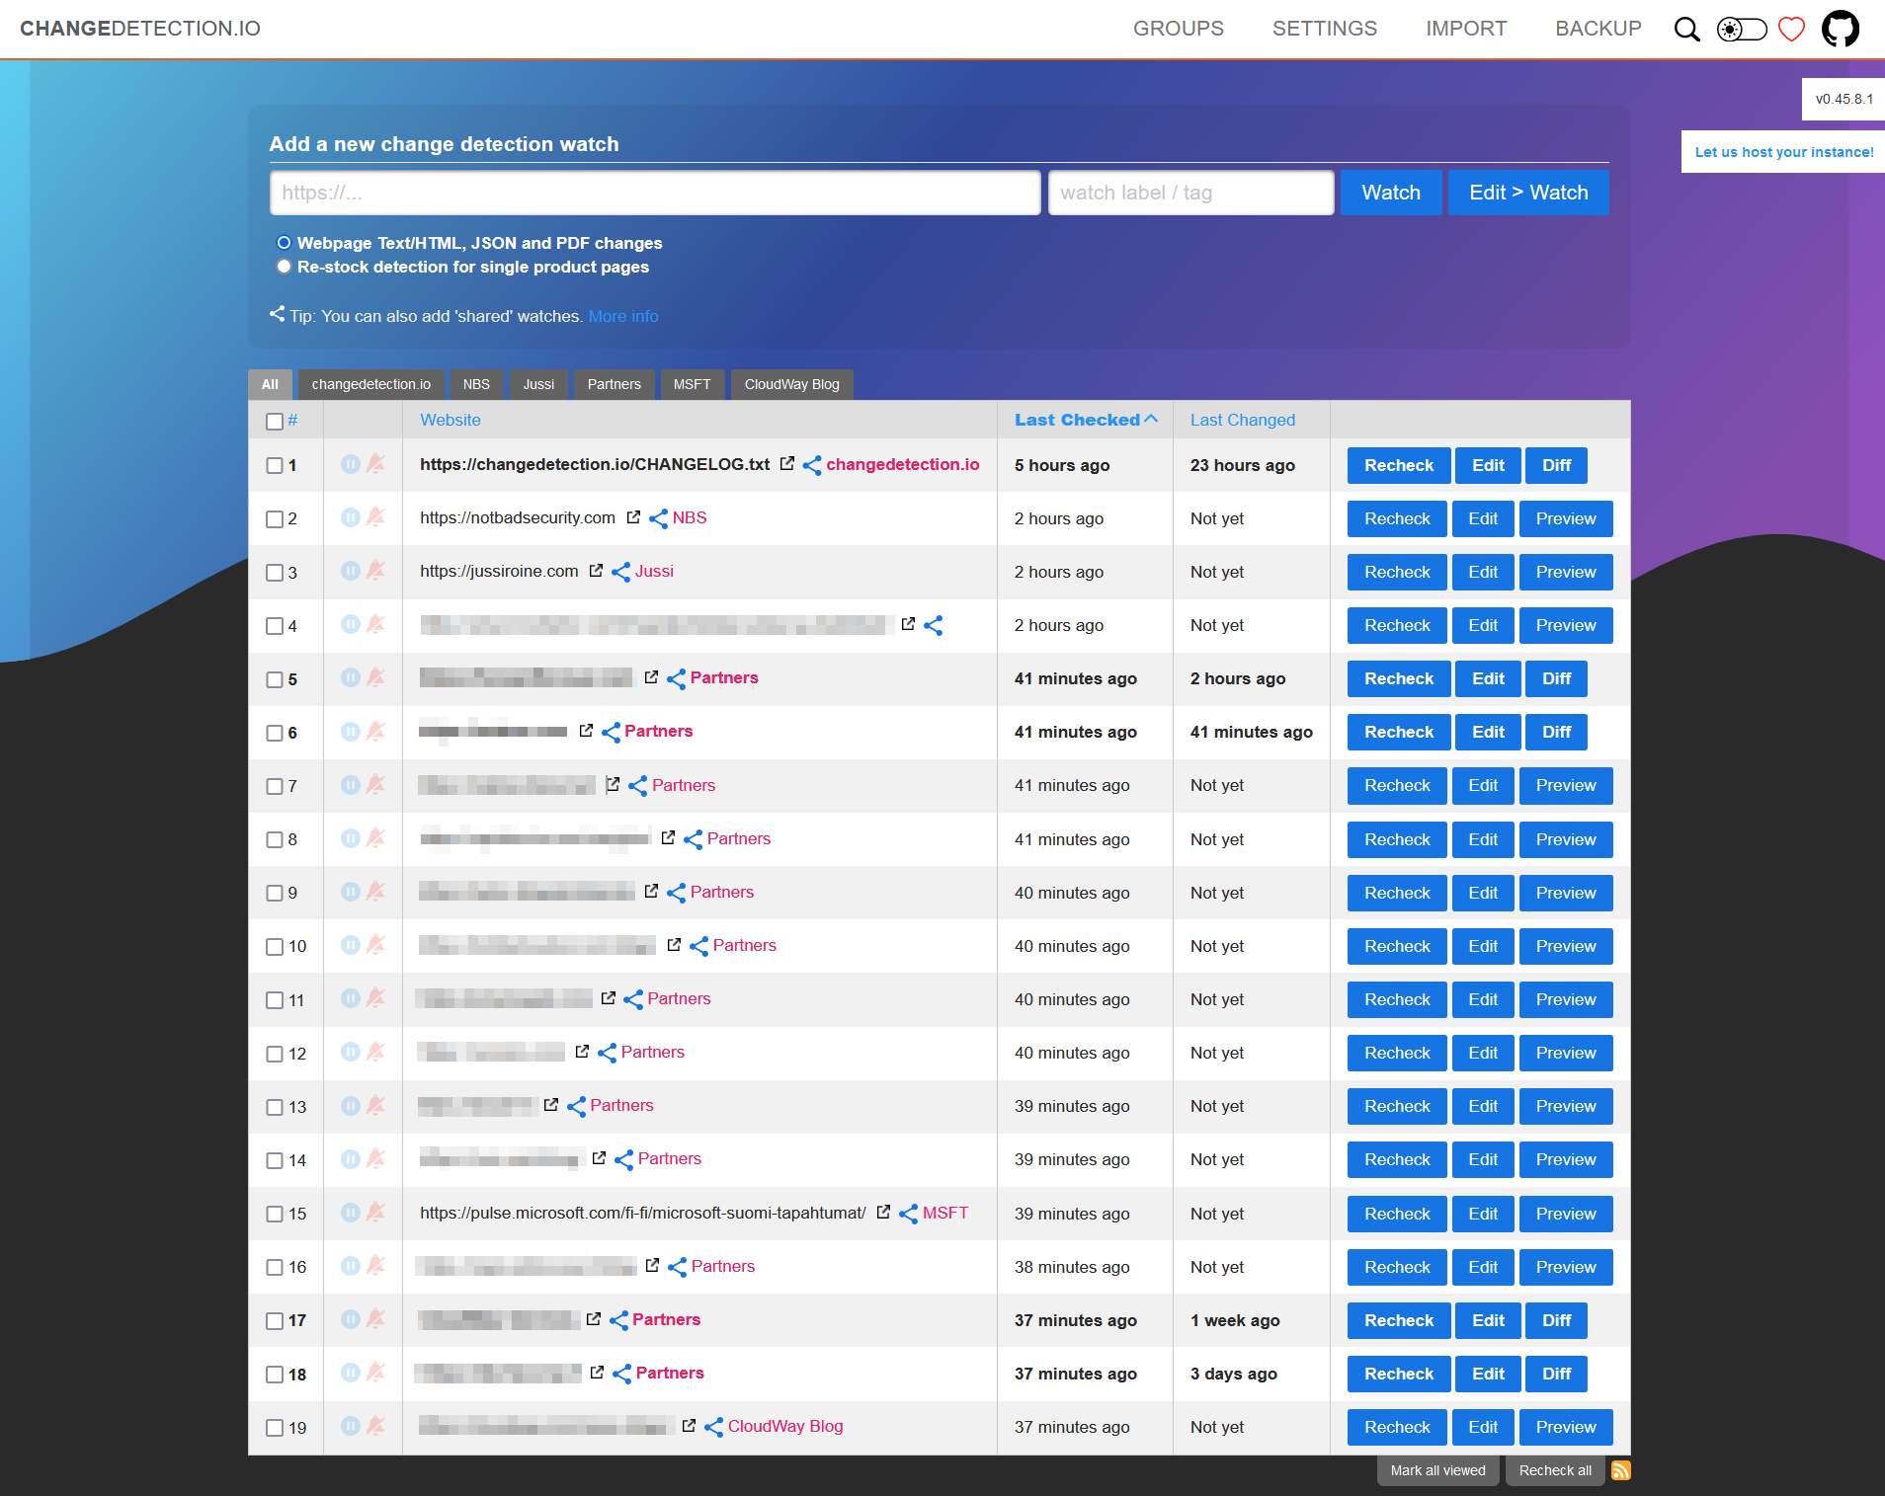Mute notifications on row 10
Image resolution: width=1885 pixels, height=1496 pixels.
point(375,944)
